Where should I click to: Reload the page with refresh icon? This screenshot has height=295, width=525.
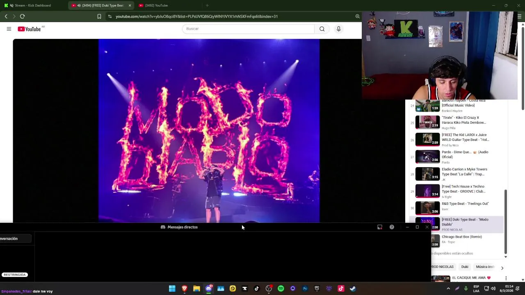[22, 16]
